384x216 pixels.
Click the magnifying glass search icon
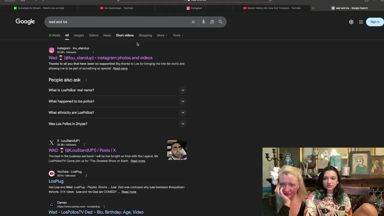220,22
